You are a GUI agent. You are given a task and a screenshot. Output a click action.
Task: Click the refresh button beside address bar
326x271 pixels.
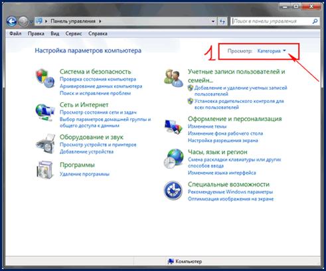[222, 21]
